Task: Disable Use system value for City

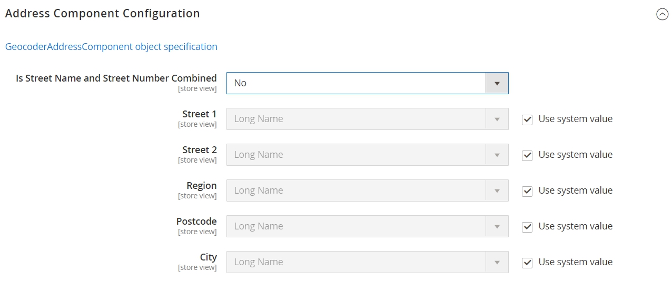Action: [x=527, y=263]
